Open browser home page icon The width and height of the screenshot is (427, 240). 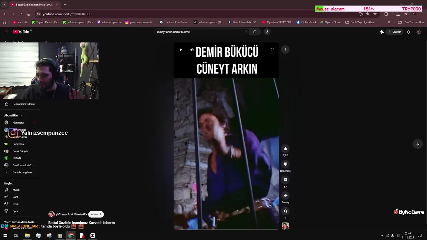pyautogui.click(x=29, y=14)
